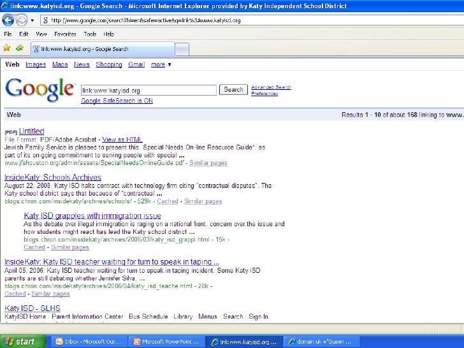Image resolution: width=464 pixels, height=348 pixels.
Task: Switch to link:www.katyisd.org taskbar item
Action: pyautogui.click(x=245, y=342)
